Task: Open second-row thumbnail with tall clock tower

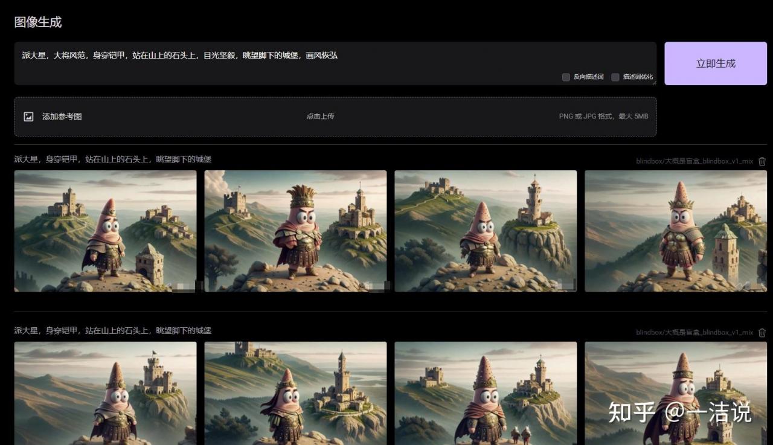Action: point(295,393)
